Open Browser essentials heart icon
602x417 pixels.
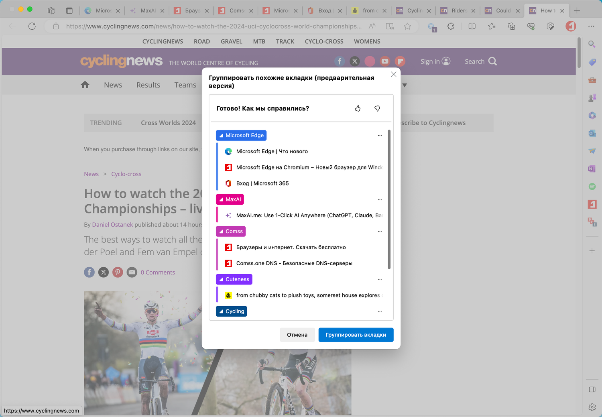coord(531,26)
